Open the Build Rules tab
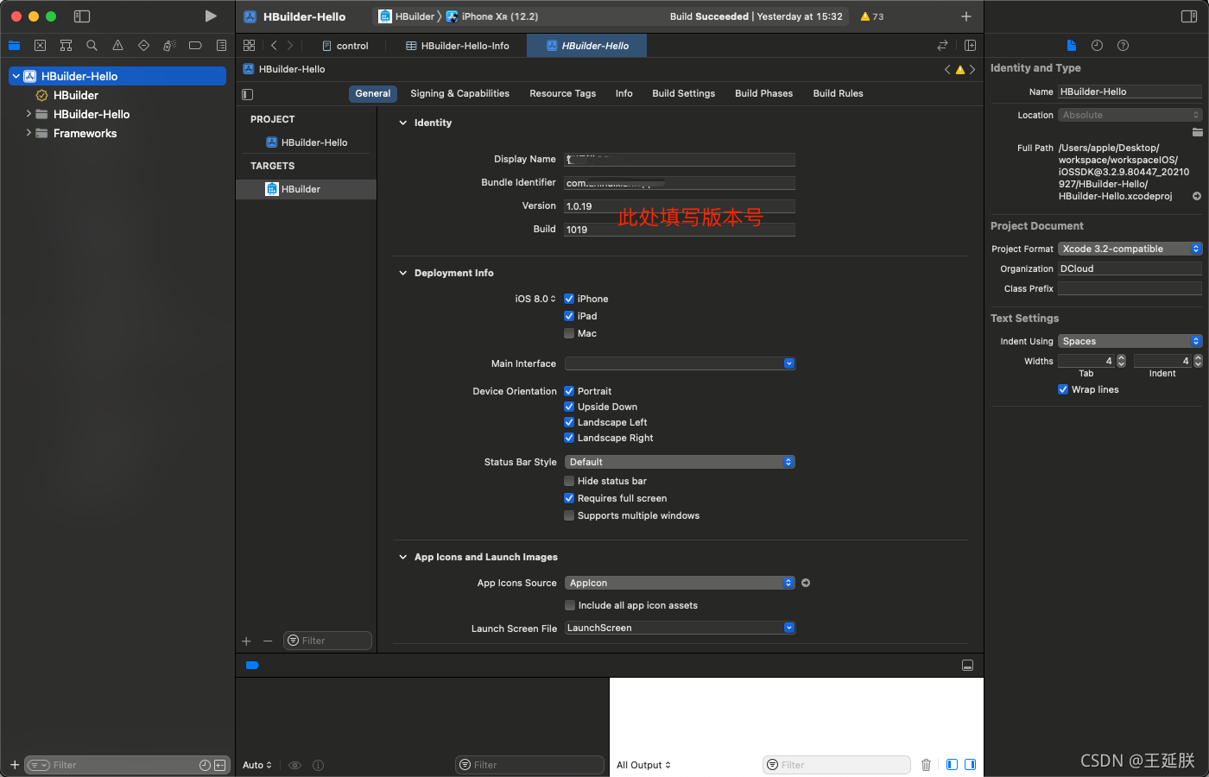1209x777 pixels. pyautogui.click(x=838, y=93)
